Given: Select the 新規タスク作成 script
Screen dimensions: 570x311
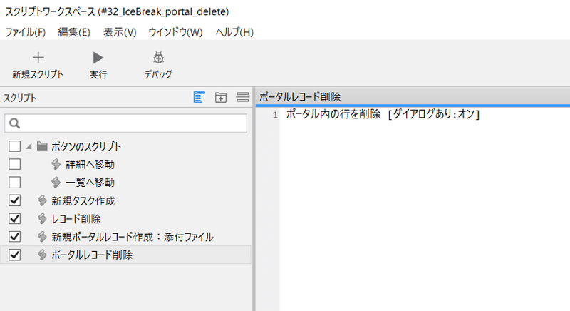Looking at the screenshot, I should pos(83,200).
